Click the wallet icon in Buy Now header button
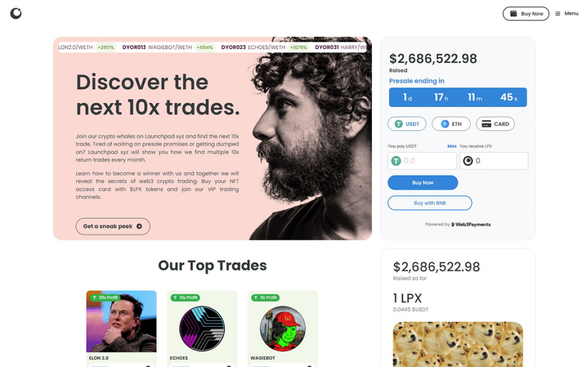Screen dimensions: 587x367 coord(513,14)
